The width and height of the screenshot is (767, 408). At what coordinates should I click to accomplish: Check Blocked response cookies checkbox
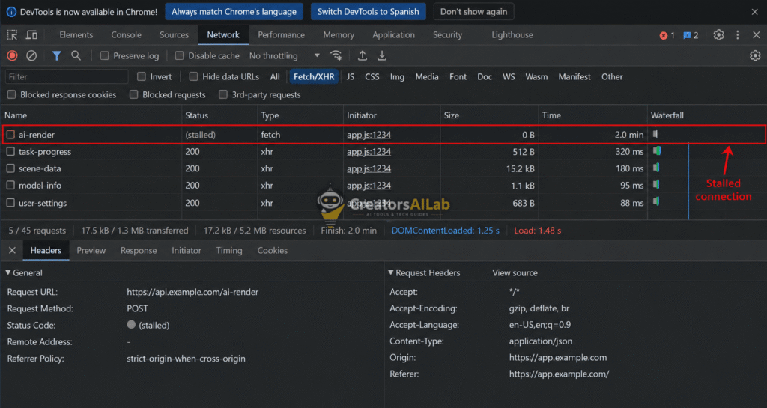click(x=12, y=94)
